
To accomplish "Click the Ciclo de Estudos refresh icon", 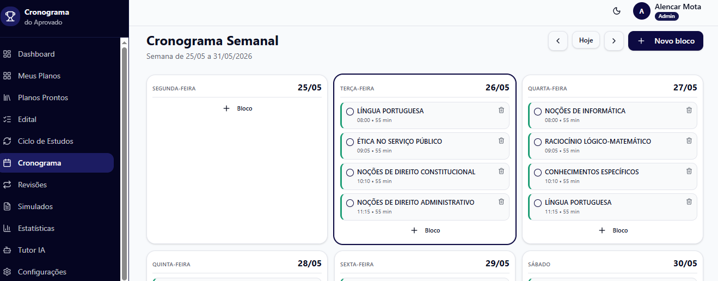I will point(7,141).
